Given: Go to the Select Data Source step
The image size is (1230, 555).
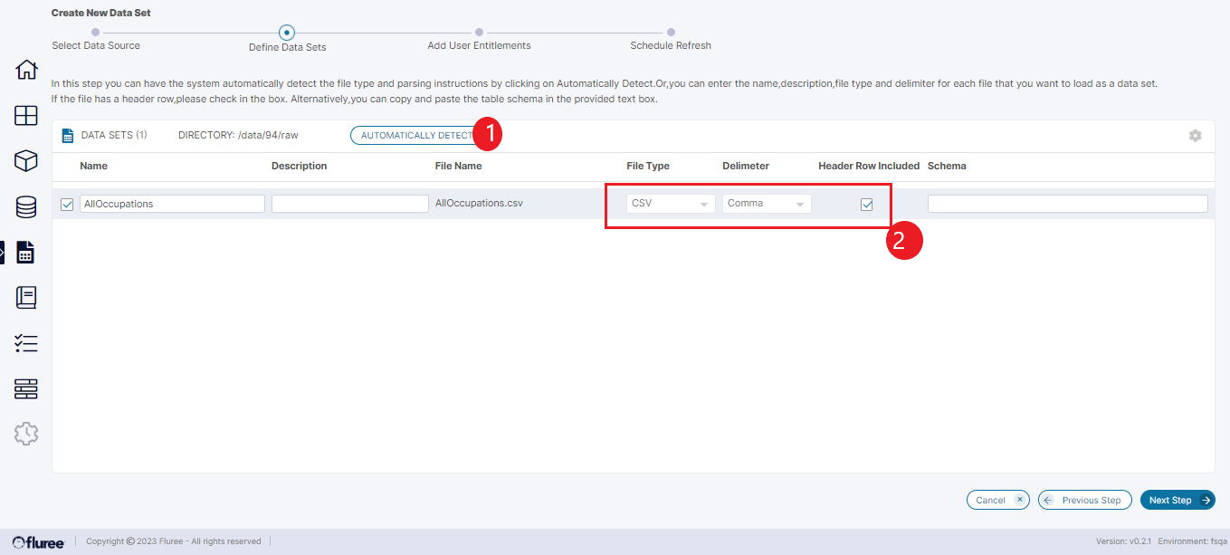Looking at the screenshot, I should tap(96, 33).
